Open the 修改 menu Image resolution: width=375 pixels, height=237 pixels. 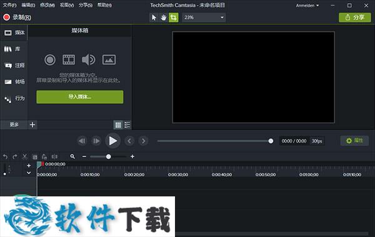click(x=47, y=5)
